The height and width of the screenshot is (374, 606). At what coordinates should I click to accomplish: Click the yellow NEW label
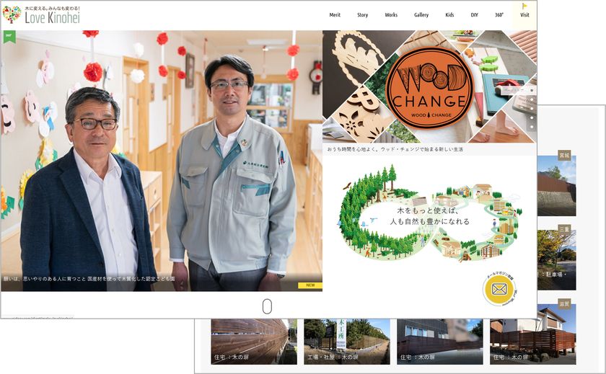[310, 285]
